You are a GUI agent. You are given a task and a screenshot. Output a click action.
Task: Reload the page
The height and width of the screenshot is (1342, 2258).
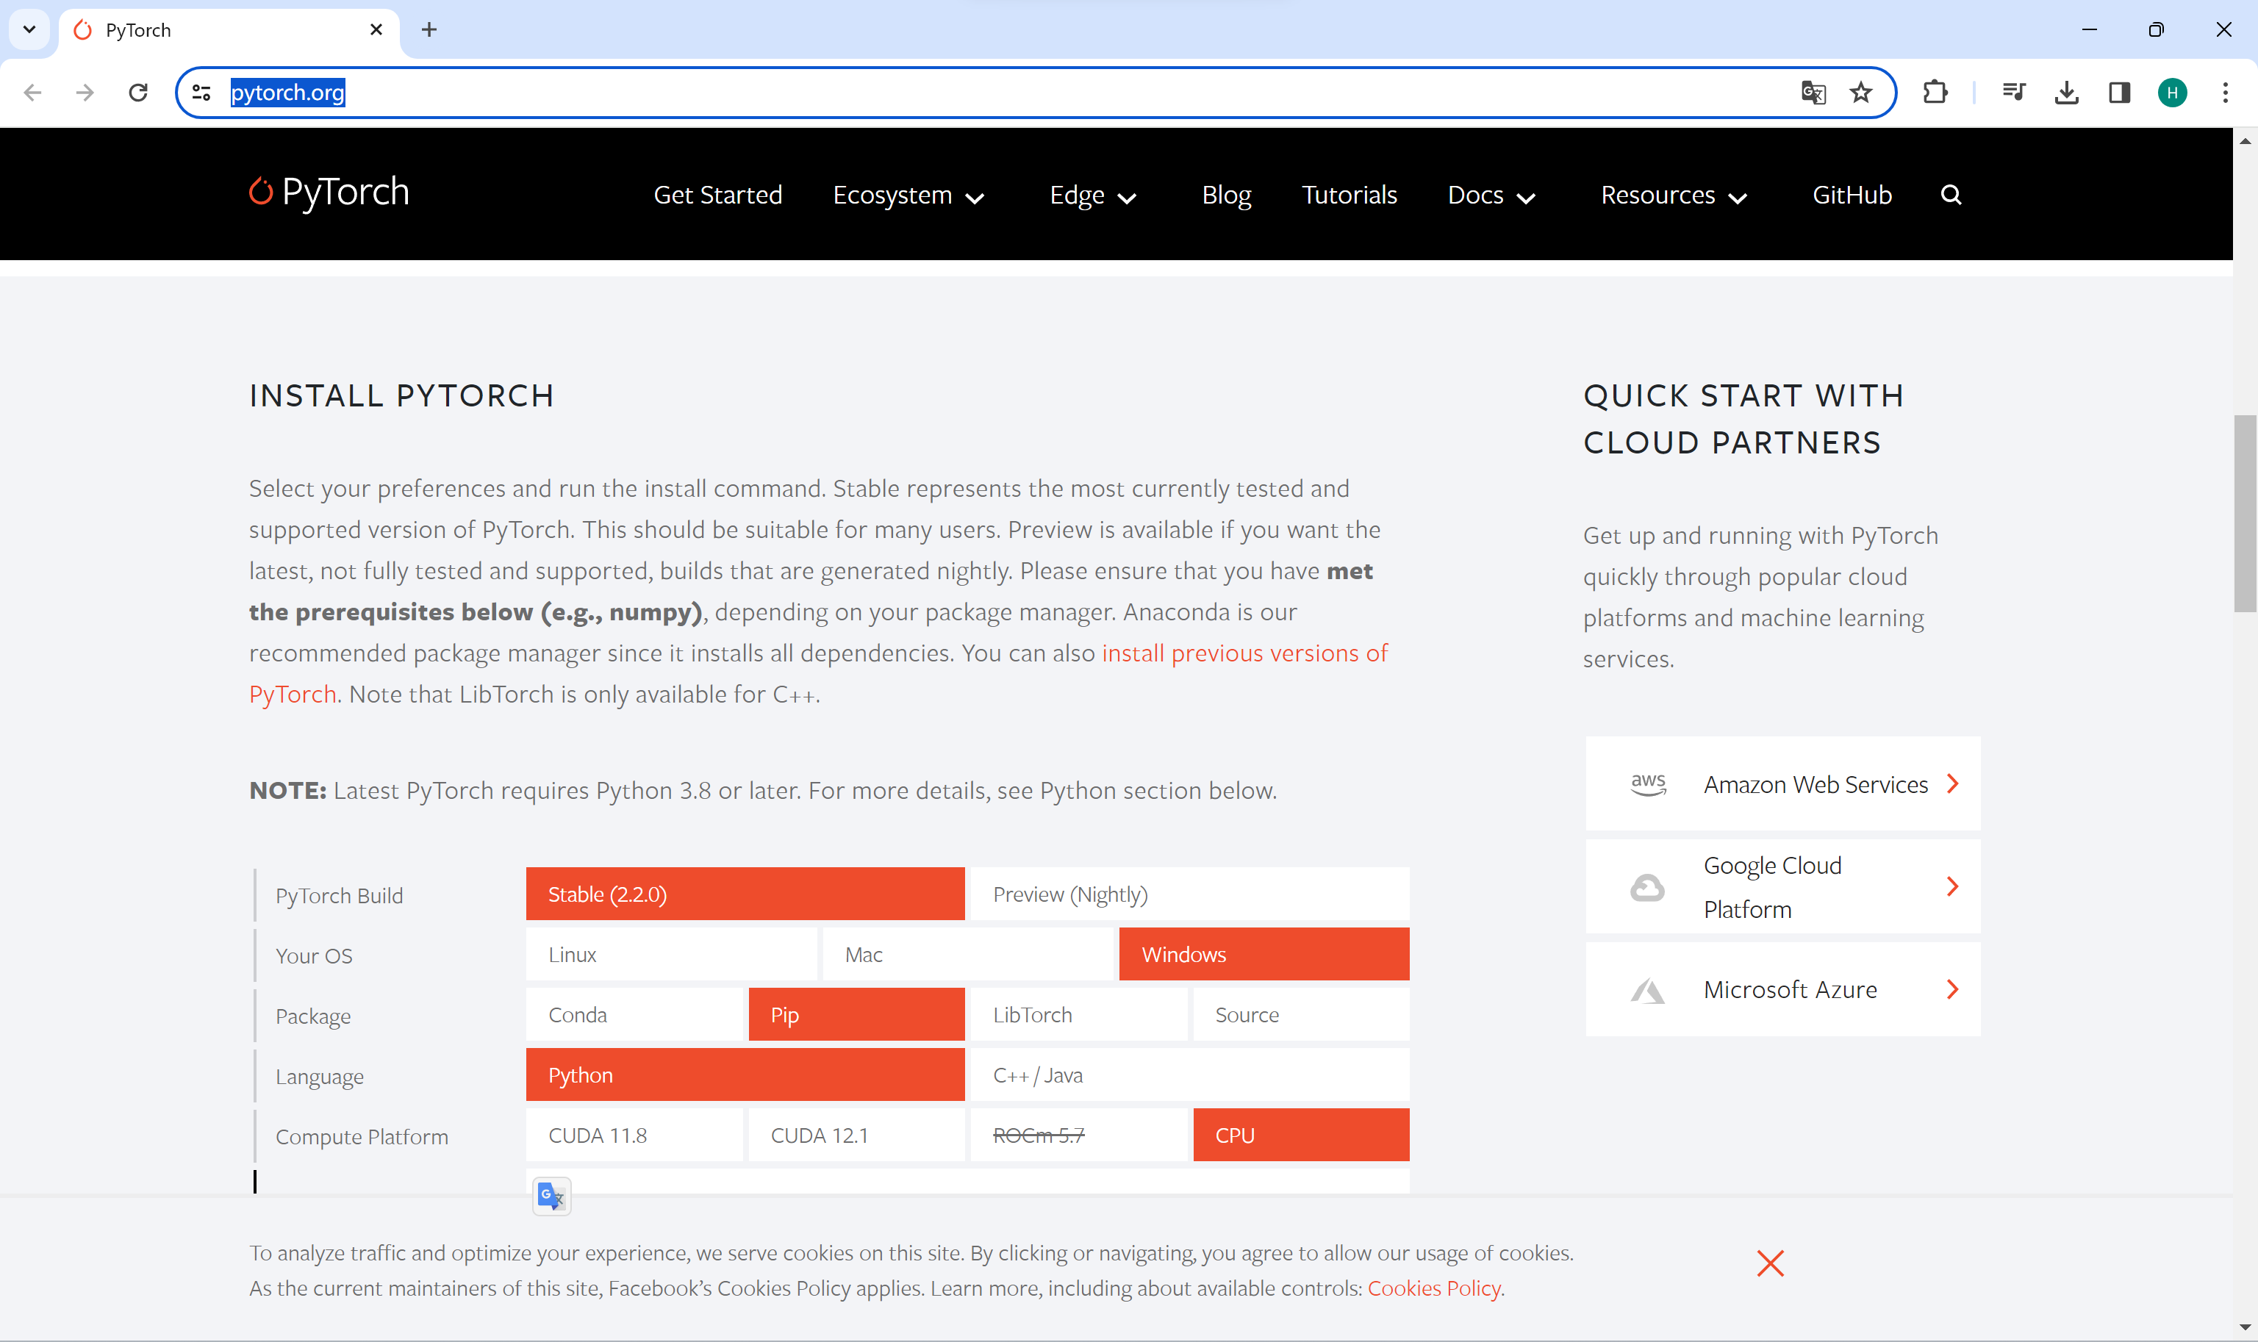coord(138,93)
